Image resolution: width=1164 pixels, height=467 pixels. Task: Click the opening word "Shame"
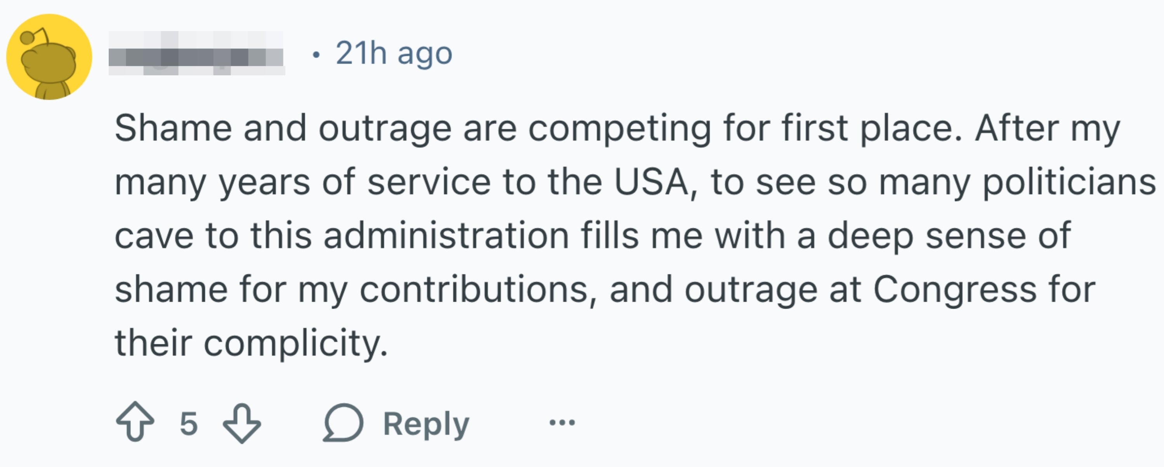(x=173, y=128)
